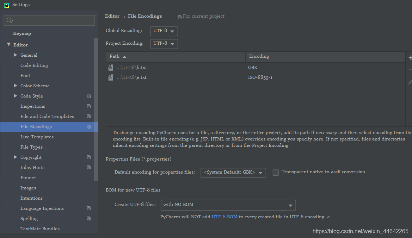
Task: Open the Create UTF-8 files dropdown
Action: tap(228, 205)
